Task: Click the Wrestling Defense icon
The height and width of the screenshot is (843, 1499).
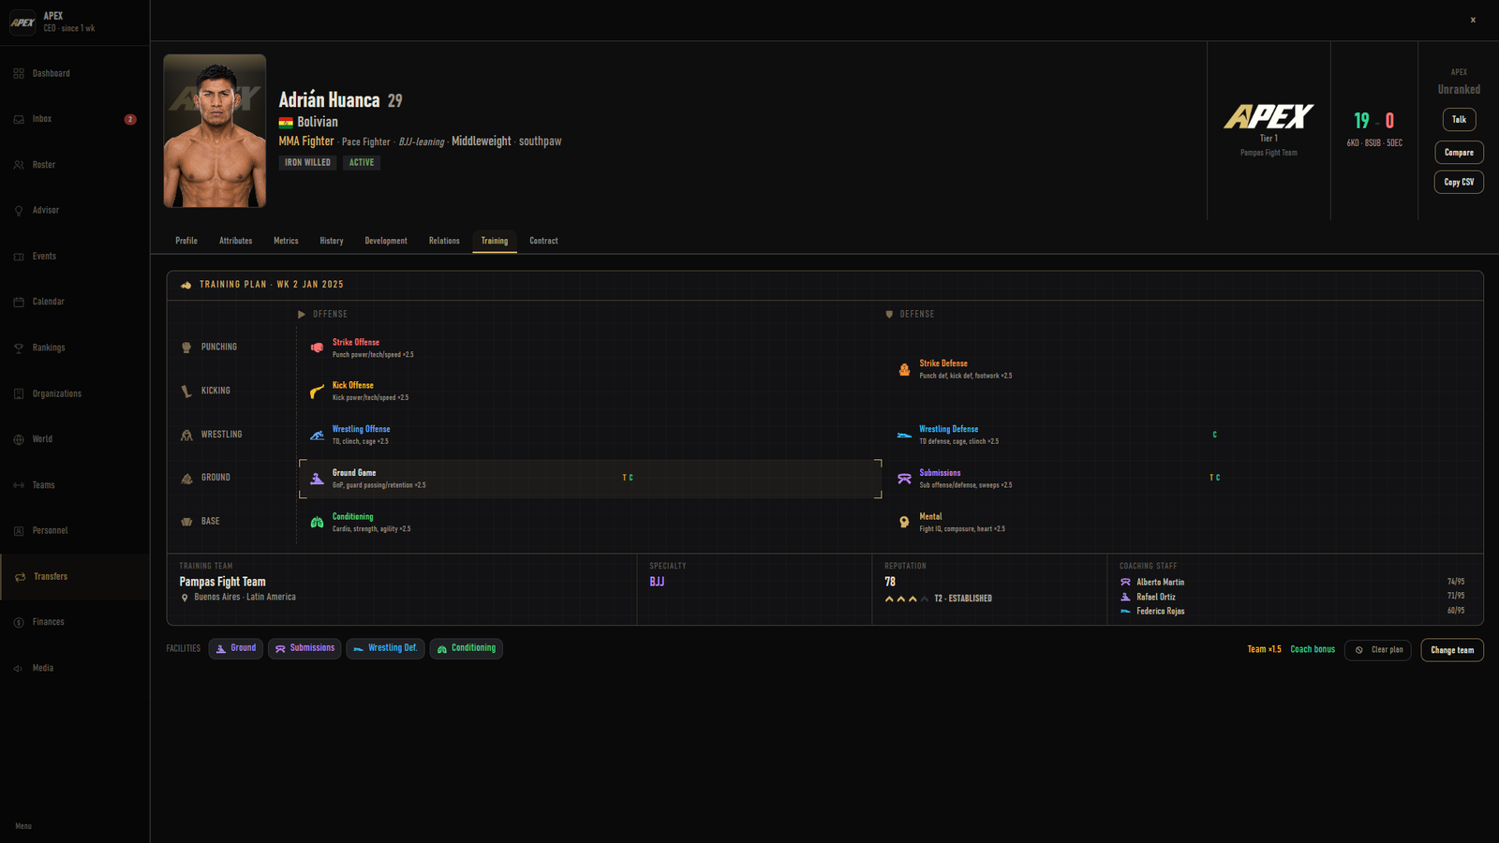Action: pyautogui.click(x=904, y=435)
